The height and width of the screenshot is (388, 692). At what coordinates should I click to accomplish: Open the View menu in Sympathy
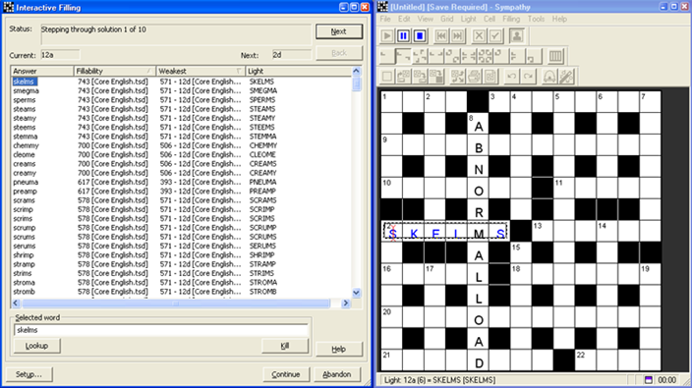click(x=425, y=19)
